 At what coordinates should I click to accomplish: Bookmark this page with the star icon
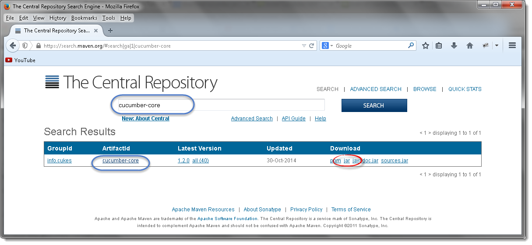[425, 45]
